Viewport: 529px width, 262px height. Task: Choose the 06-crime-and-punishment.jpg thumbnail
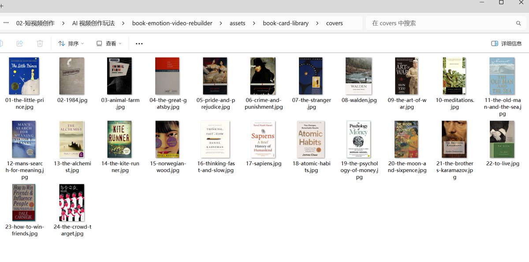(263, 76)
